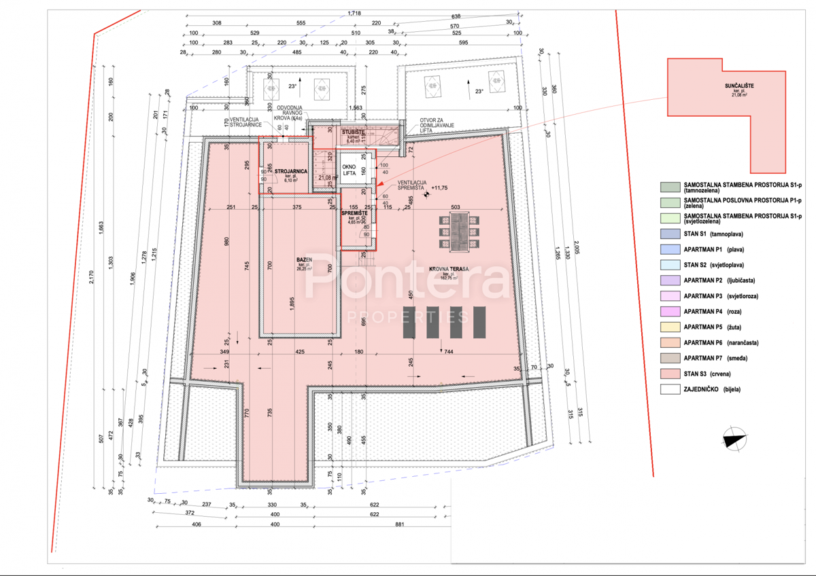Click the dining table furniture symbol on terrace
816x576 pixels.
[x=460, y=232]
